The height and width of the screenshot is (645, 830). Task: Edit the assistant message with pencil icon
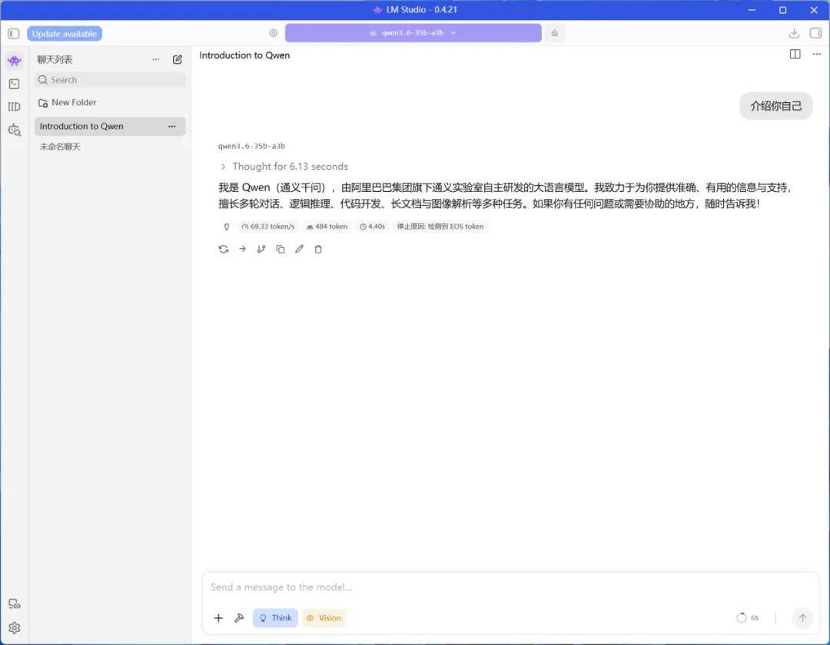tap(299, 249)
